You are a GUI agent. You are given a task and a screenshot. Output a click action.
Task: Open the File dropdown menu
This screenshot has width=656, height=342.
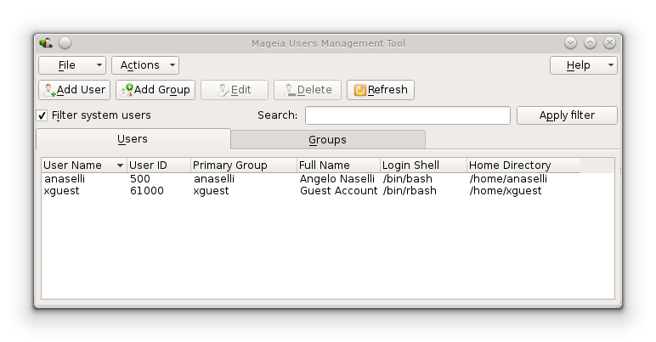click(x=72, y=65)
